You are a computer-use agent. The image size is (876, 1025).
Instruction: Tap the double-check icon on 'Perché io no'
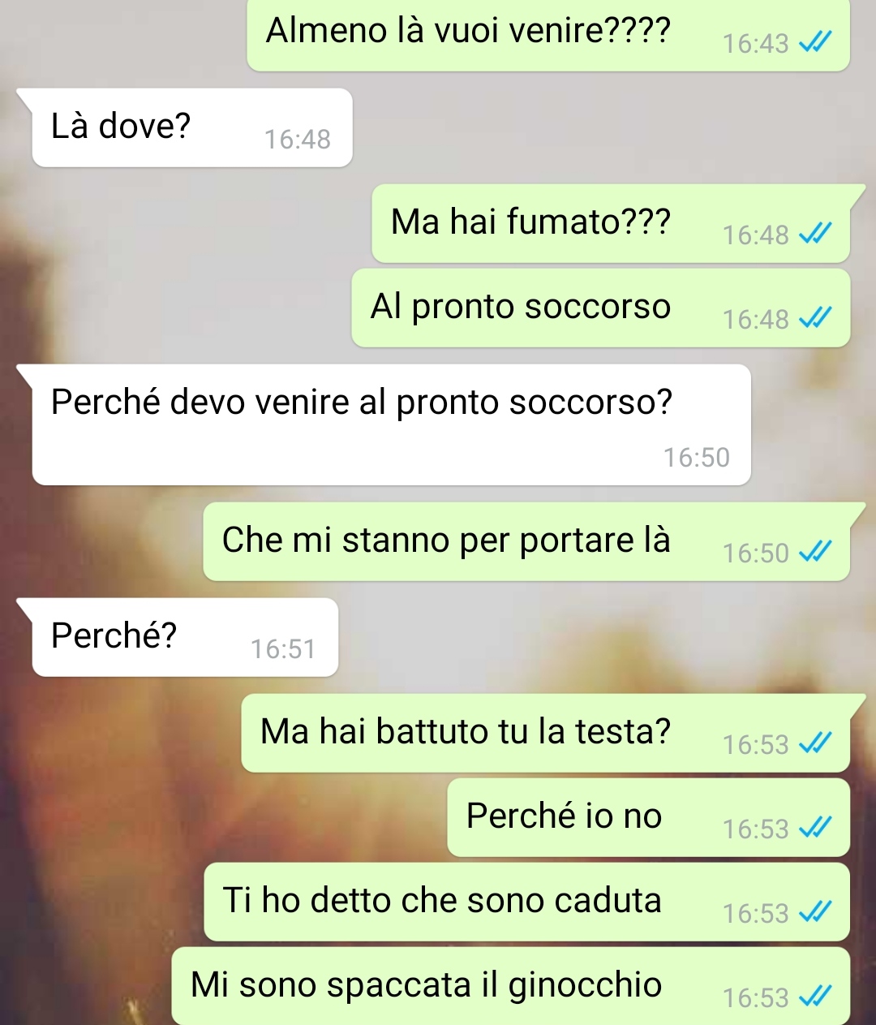[815, 829]
